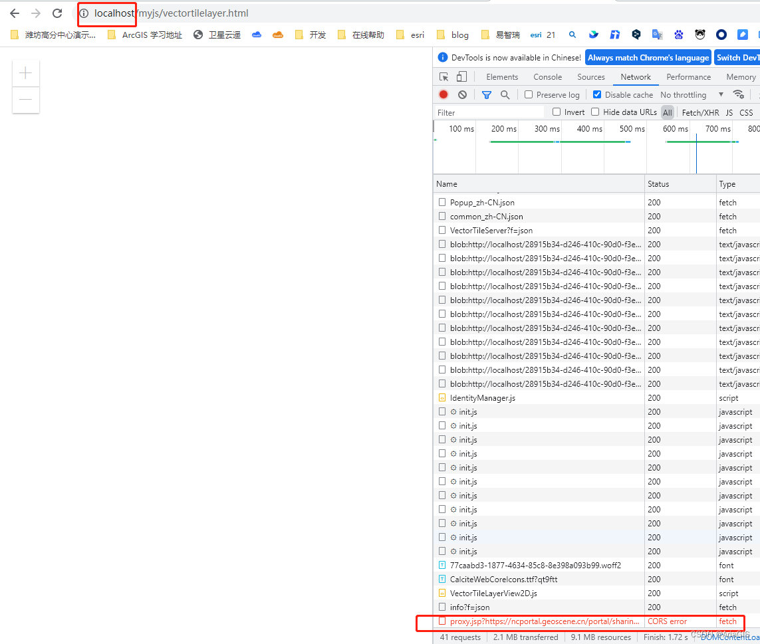Select the Network tab
Screen dimensions: 760x644
(636, 77)
